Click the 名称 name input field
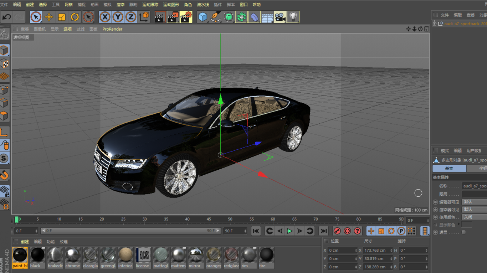 tap(475, 186)
